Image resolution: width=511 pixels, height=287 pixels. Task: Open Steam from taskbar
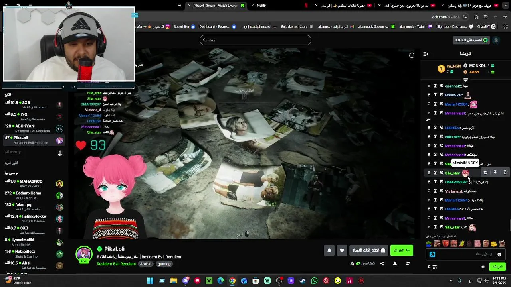pyautogui.click(x=303, y=281)
